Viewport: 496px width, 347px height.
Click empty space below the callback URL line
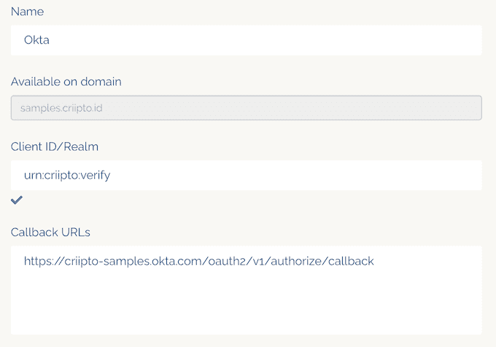click(246, 306)
